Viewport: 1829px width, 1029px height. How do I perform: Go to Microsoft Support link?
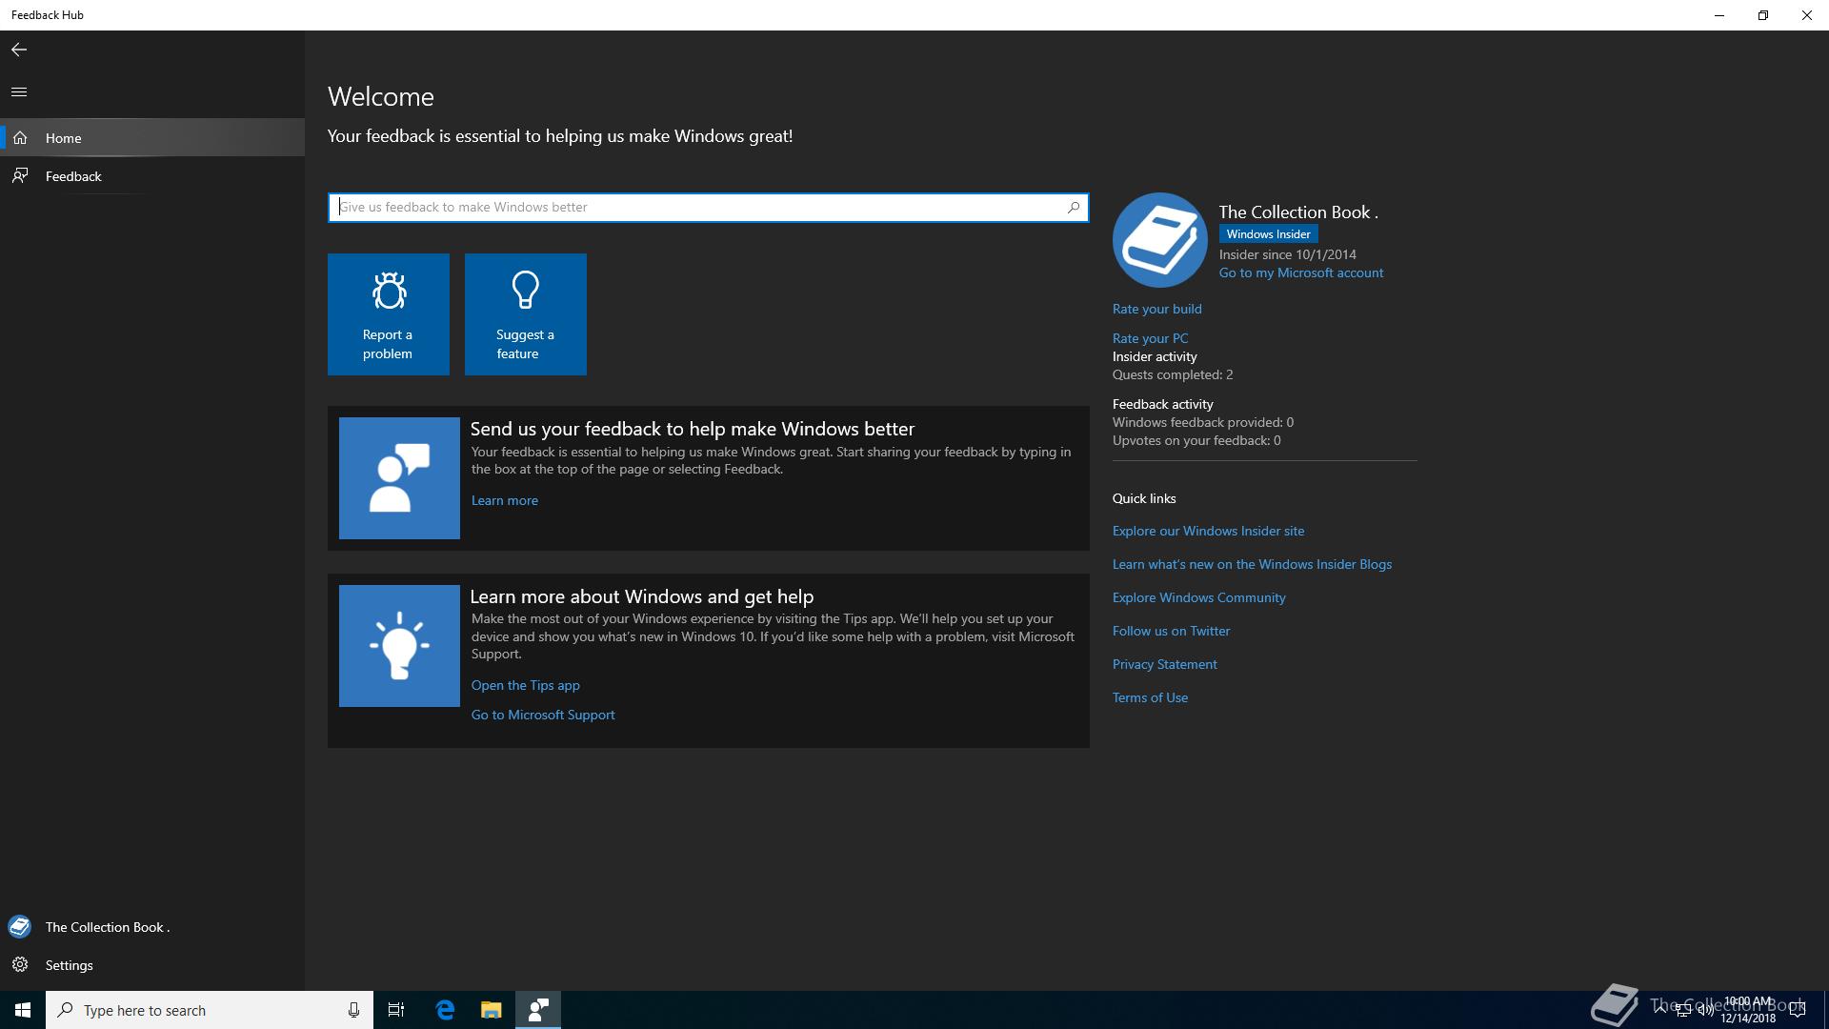543,715
